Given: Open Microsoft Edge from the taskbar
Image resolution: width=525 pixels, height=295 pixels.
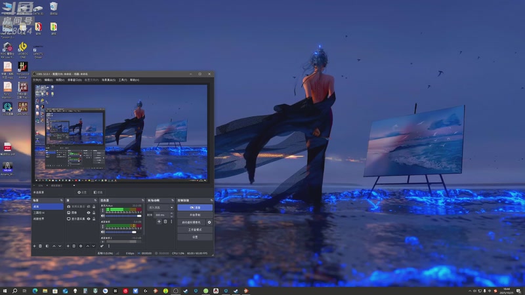Looking at the screenshot, I should 35,291.
